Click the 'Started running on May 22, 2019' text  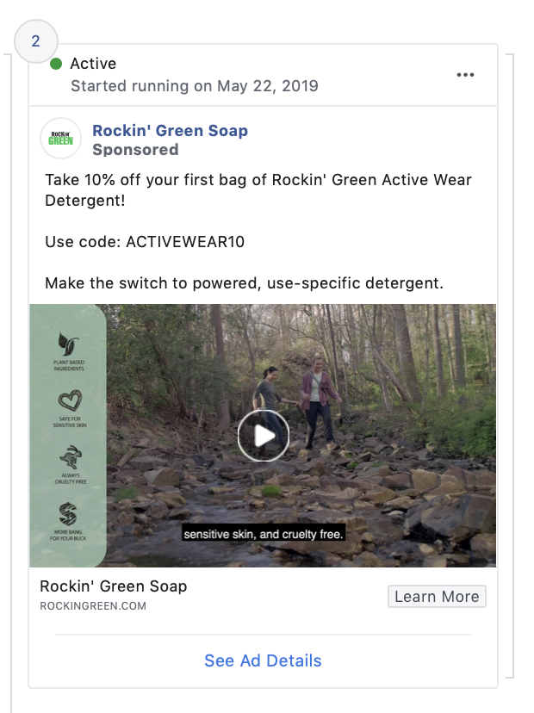point(195,86)
